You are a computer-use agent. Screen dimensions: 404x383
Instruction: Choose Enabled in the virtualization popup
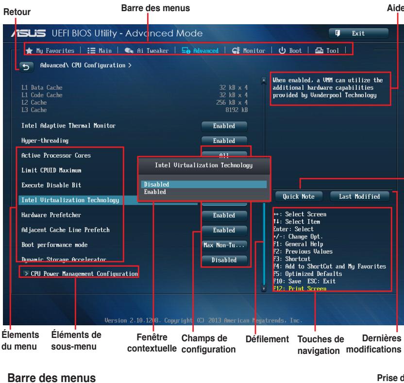point(204,192)
